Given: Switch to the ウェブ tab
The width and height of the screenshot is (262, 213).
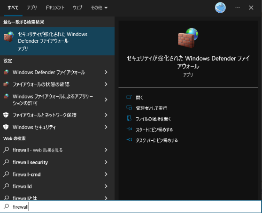Looking at the screenshot, I should click(x=77, y=8).
